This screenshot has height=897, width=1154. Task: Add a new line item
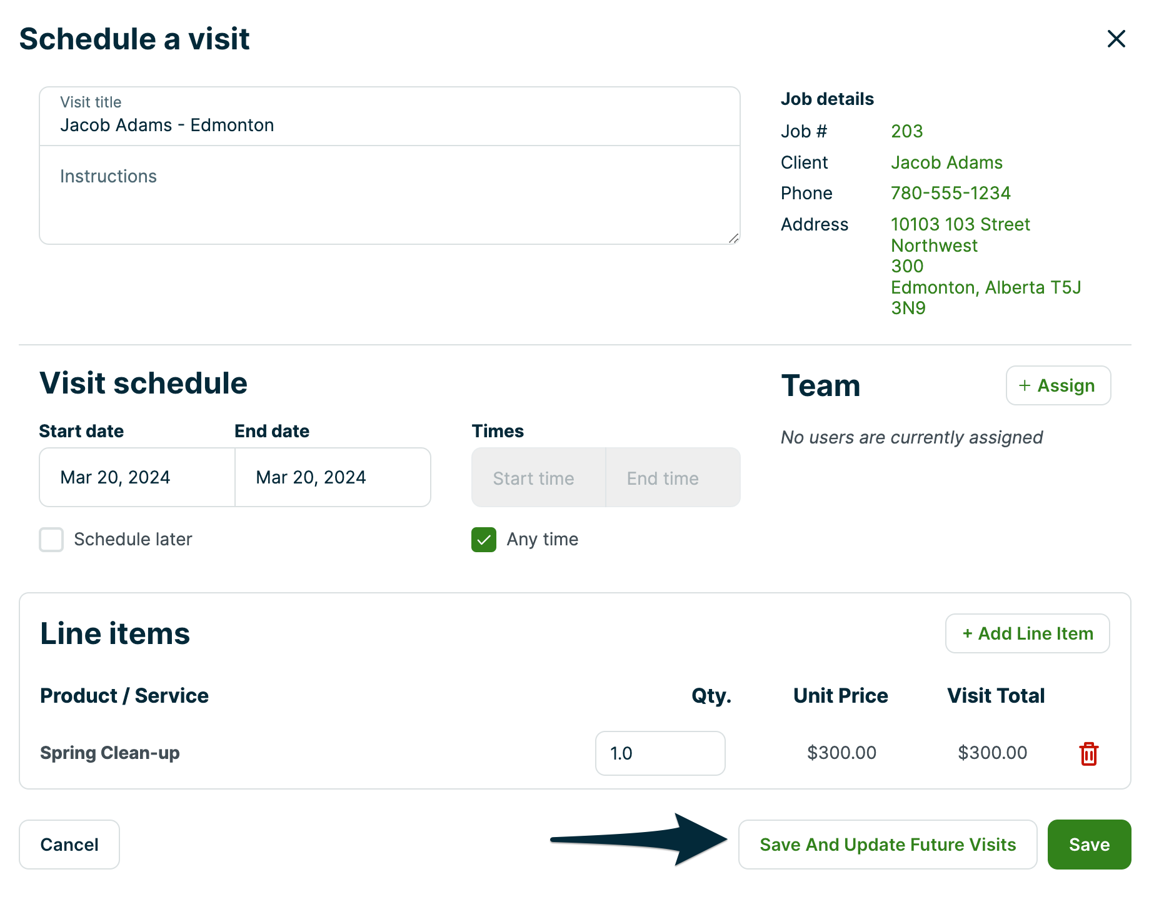pos(1027,633)
